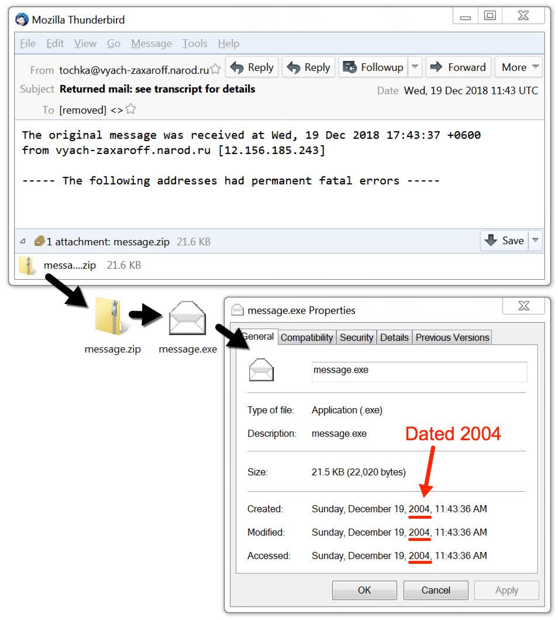Click the envelope file icon beside the filename field
The image size is (558, 620).
[261, 370]
